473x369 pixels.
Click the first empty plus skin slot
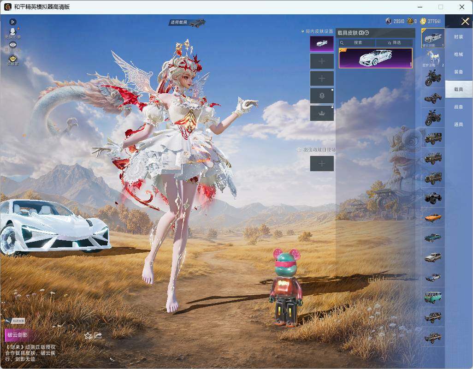tap(322, 61)
